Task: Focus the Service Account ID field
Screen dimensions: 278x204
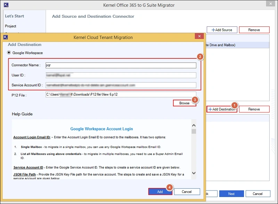Action: click(x=121, y=85)
